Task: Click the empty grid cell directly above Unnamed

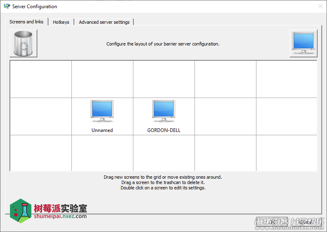Action: coord(102,79)
